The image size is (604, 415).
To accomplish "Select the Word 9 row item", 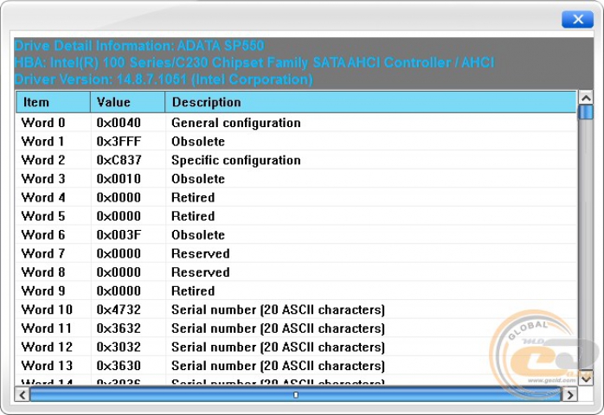I will tap(43, 290).
